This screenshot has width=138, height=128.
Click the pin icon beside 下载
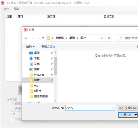[52, 58]
